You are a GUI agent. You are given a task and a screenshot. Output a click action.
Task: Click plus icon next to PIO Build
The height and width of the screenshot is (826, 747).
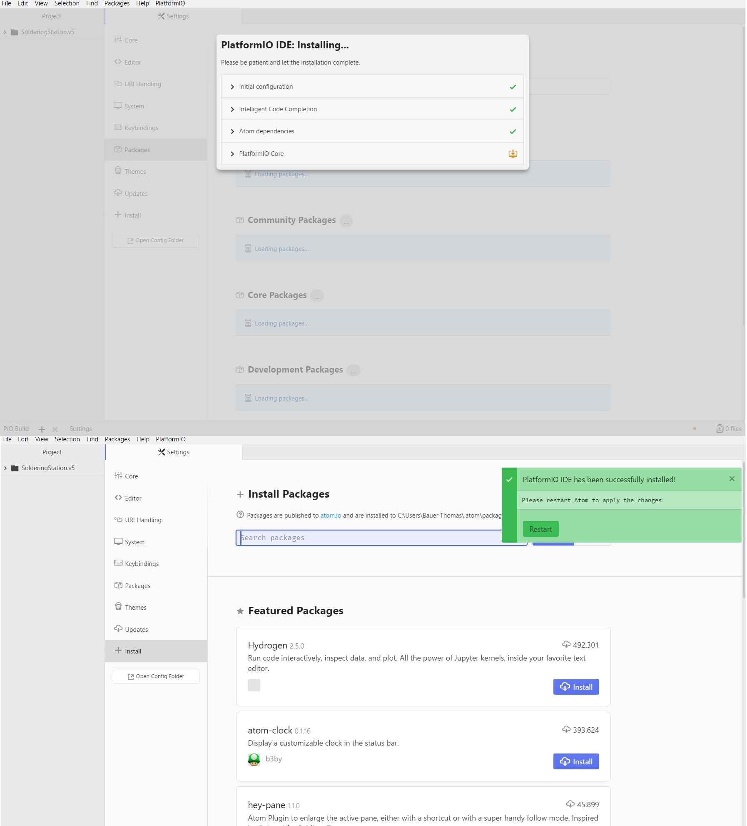coord(42,429)
